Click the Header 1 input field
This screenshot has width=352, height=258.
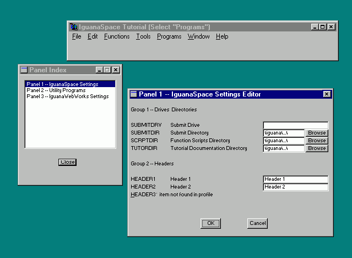point(295,179)
